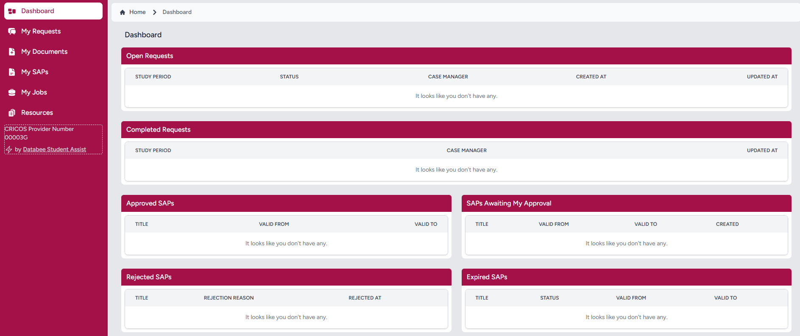The image size is (800, 336).
Task: Follow the Databee Student Assist link
Action: (54, 150)
